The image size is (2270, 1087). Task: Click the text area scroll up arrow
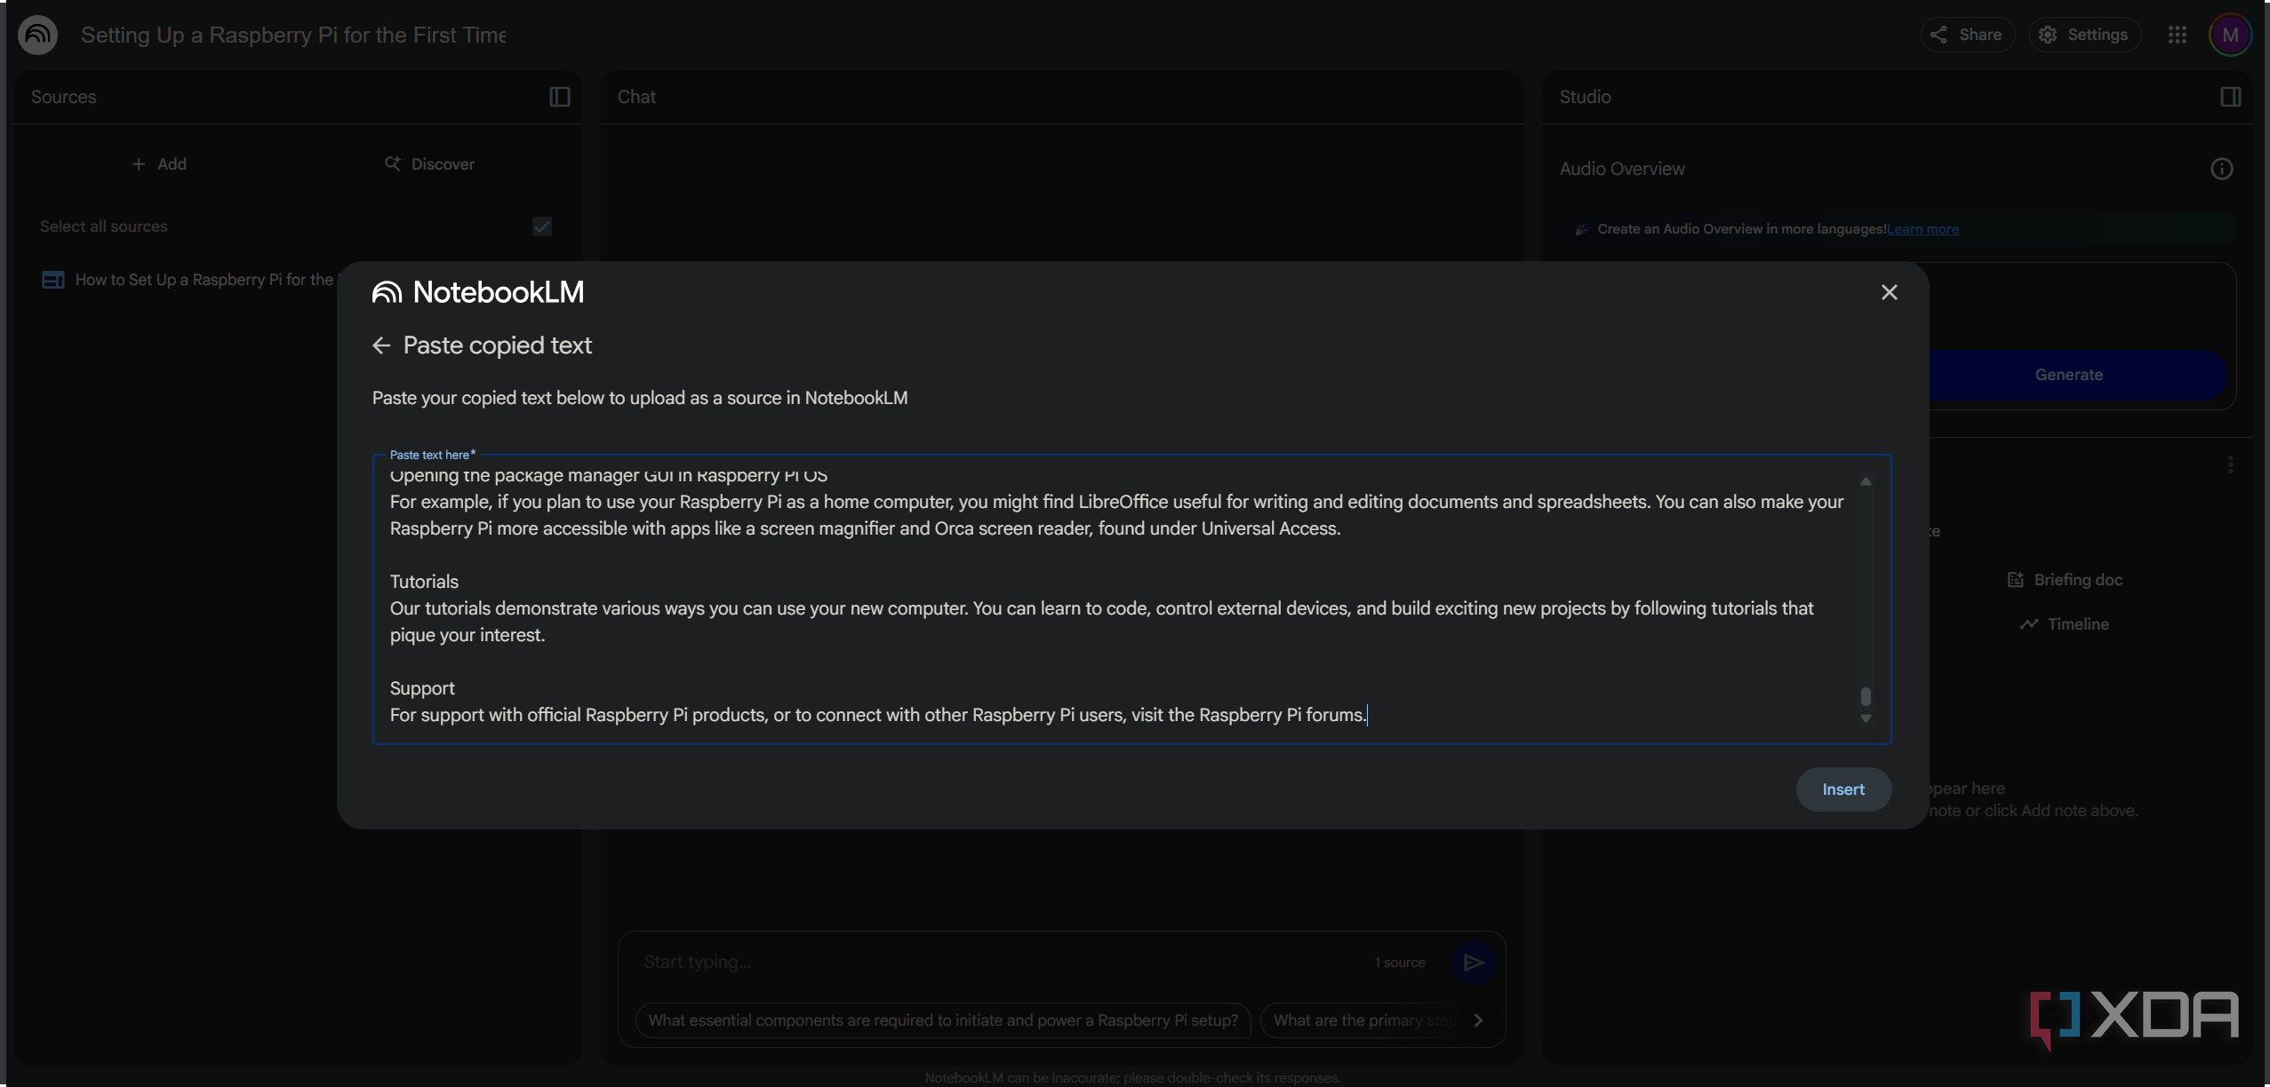(1866, 481)
